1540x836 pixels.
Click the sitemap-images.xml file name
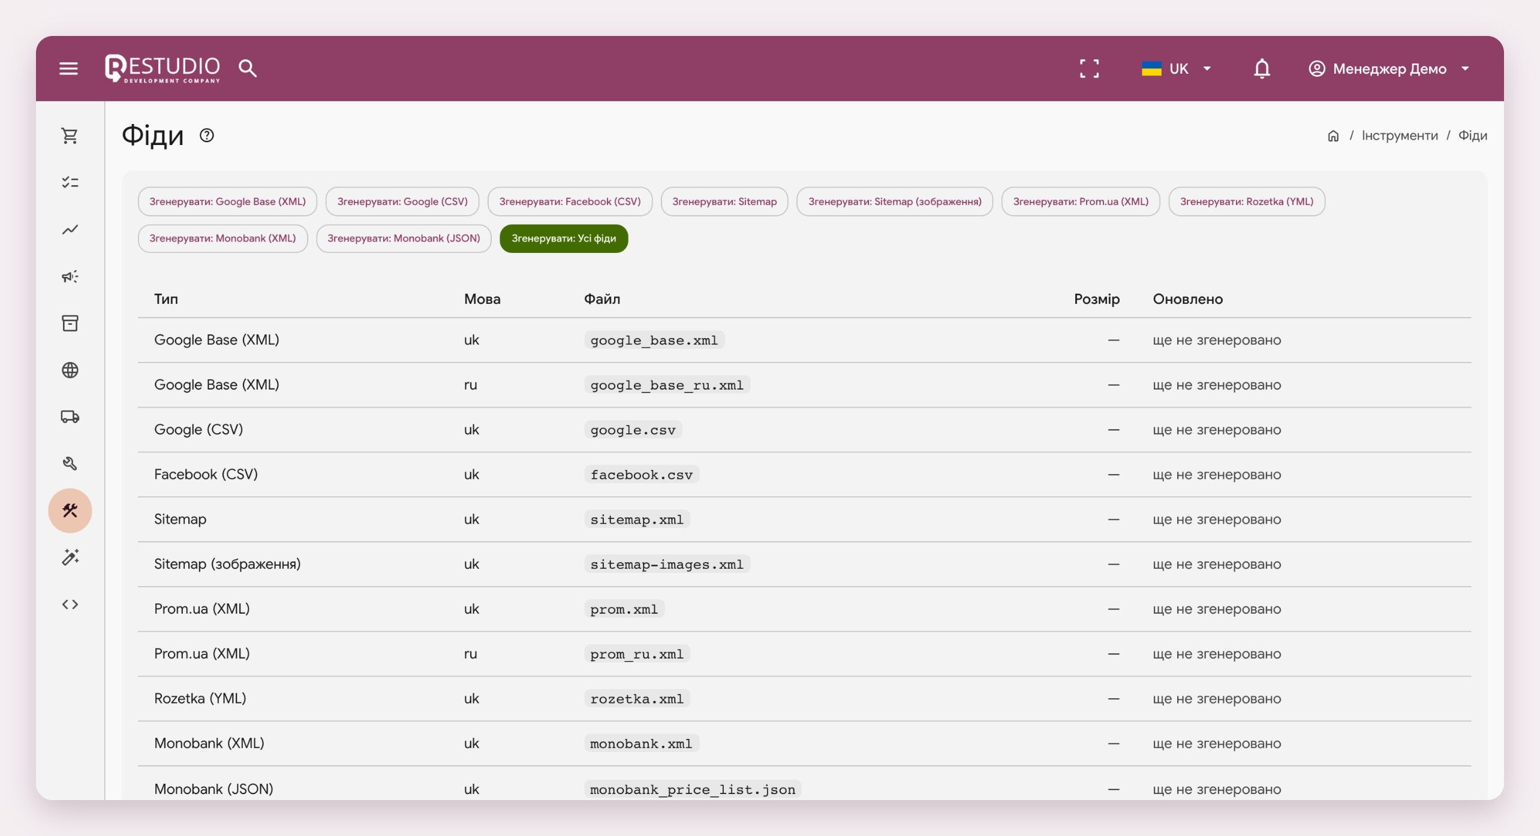667,564
